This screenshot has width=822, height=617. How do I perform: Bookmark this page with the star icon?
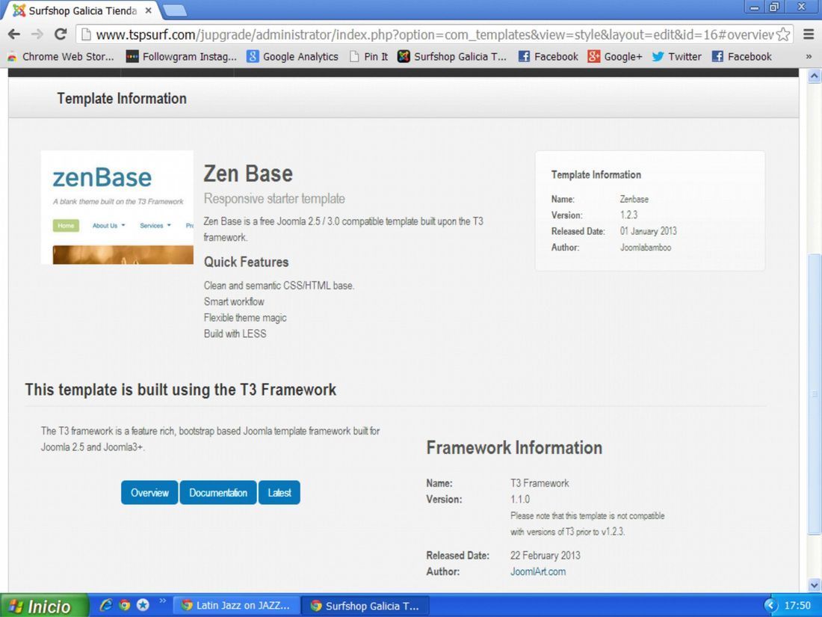point(782,34)
